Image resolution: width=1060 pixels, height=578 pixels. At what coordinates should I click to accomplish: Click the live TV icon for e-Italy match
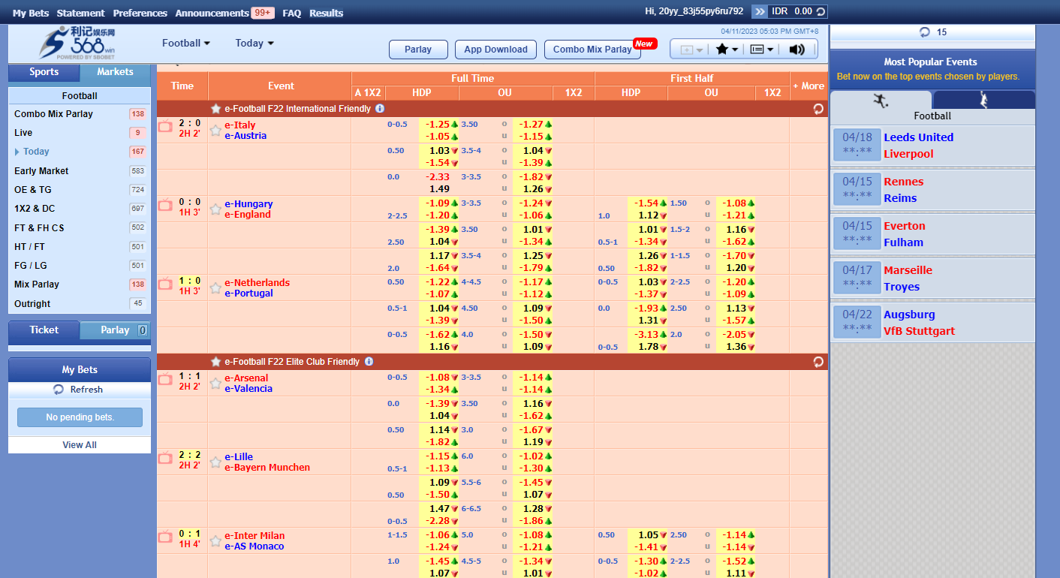[165, 126]
